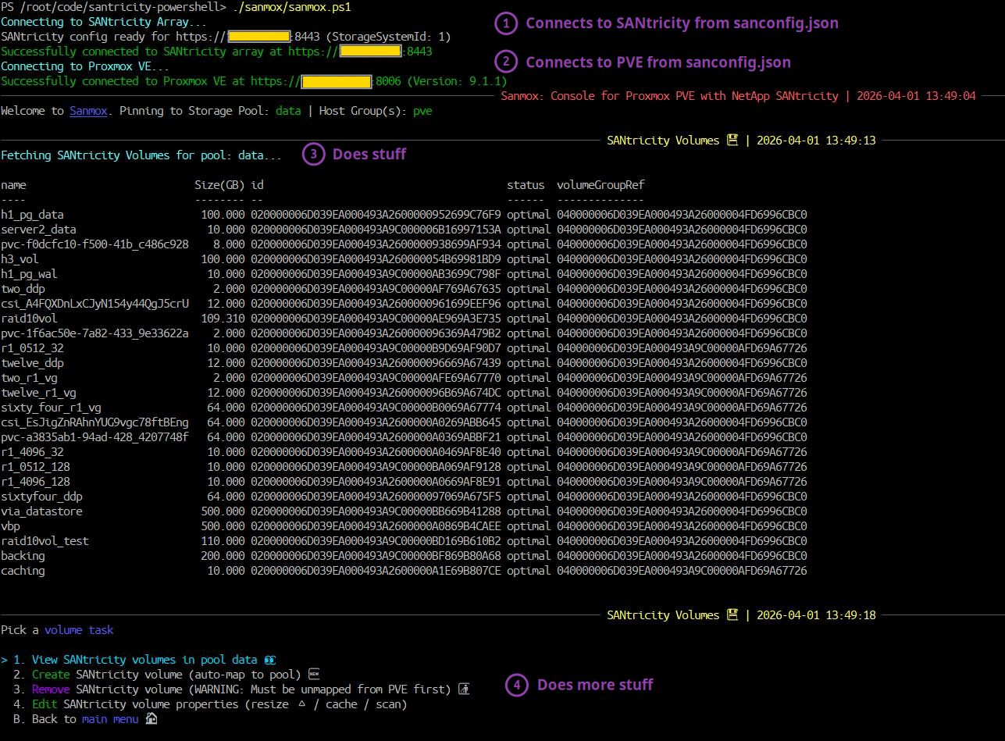Screen dimensions: 1005x741
Task: Click the 109.310 size value
Action: [223, 319]
